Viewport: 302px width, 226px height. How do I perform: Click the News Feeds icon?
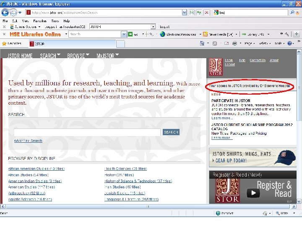click(205, 34)
